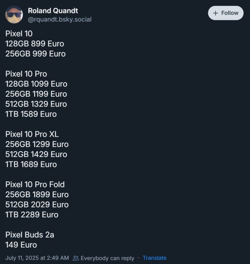The image size is (250, 264).
Task: Click the plus icon in Follow button
Action: [216, 13]
